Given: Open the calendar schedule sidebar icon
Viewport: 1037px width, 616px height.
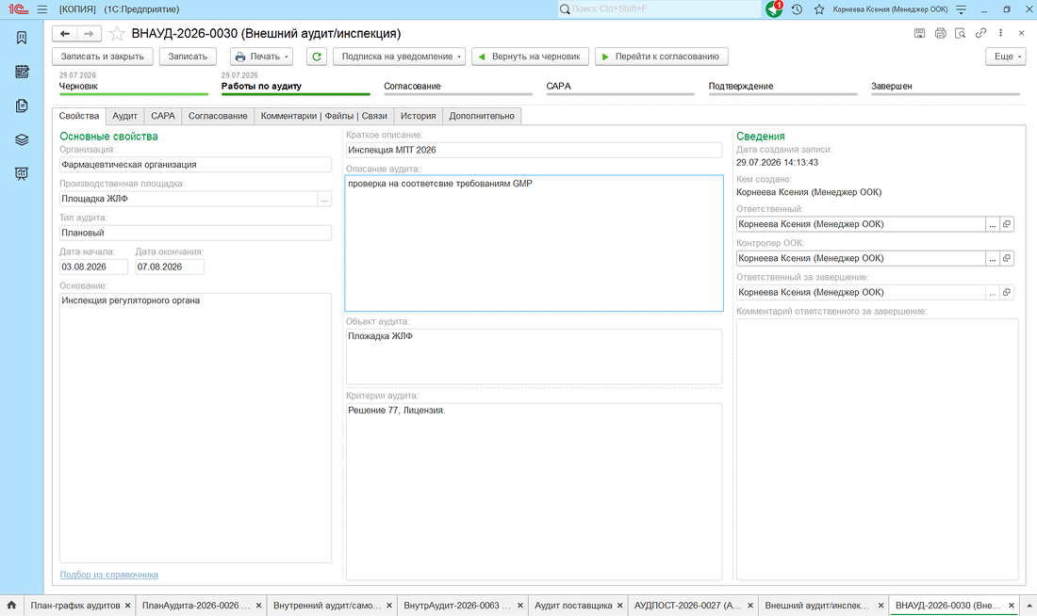Looking at the screenshot, I should pos(22,72).
